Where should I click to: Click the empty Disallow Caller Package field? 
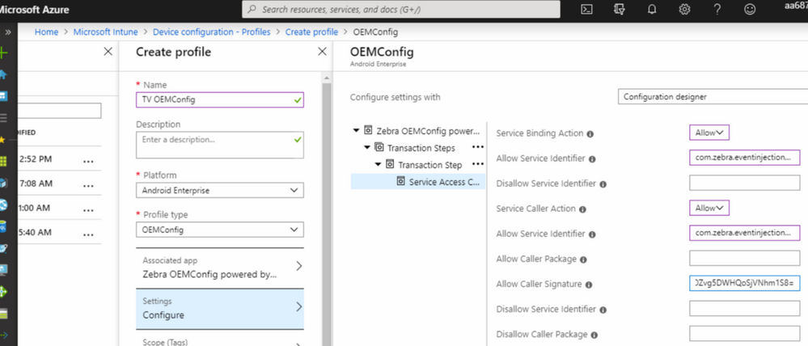[745, 334]
